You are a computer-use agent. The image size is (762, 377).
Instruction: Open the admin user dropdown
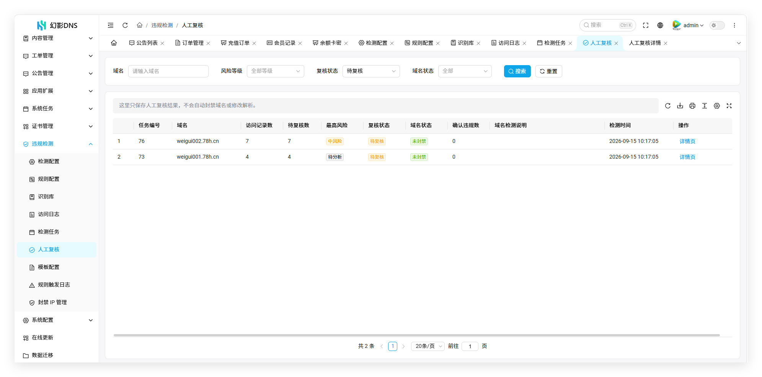click(688, 25)
